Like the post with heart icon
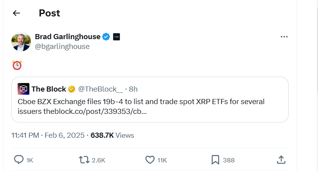Image resolution: width=318 pixels, height=171 pixels. pyautogui.click(x=150, y=160)
